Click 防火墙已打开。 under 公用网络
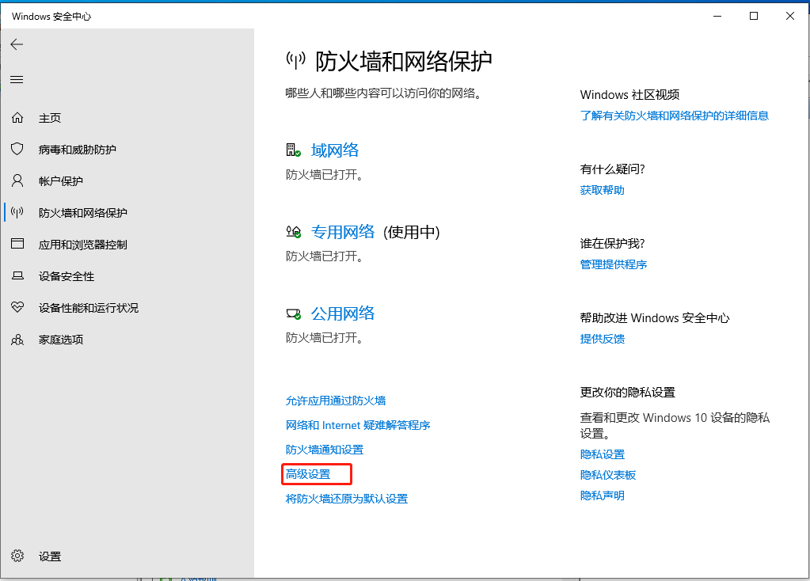Viewport: 810px width, 581px height. (x=325, y=338)
